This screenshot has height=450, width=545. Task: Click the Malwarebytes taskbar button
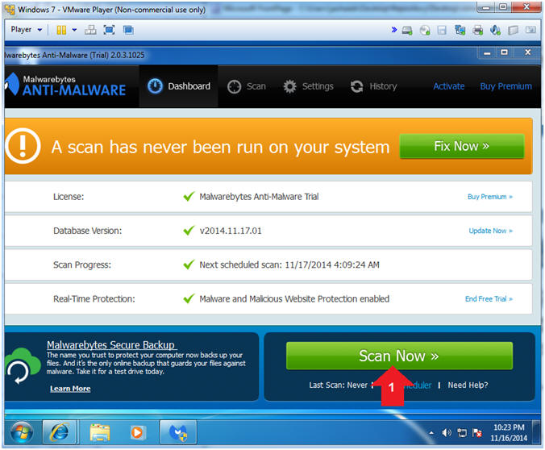pyautogui.click(x=178, y=432)
